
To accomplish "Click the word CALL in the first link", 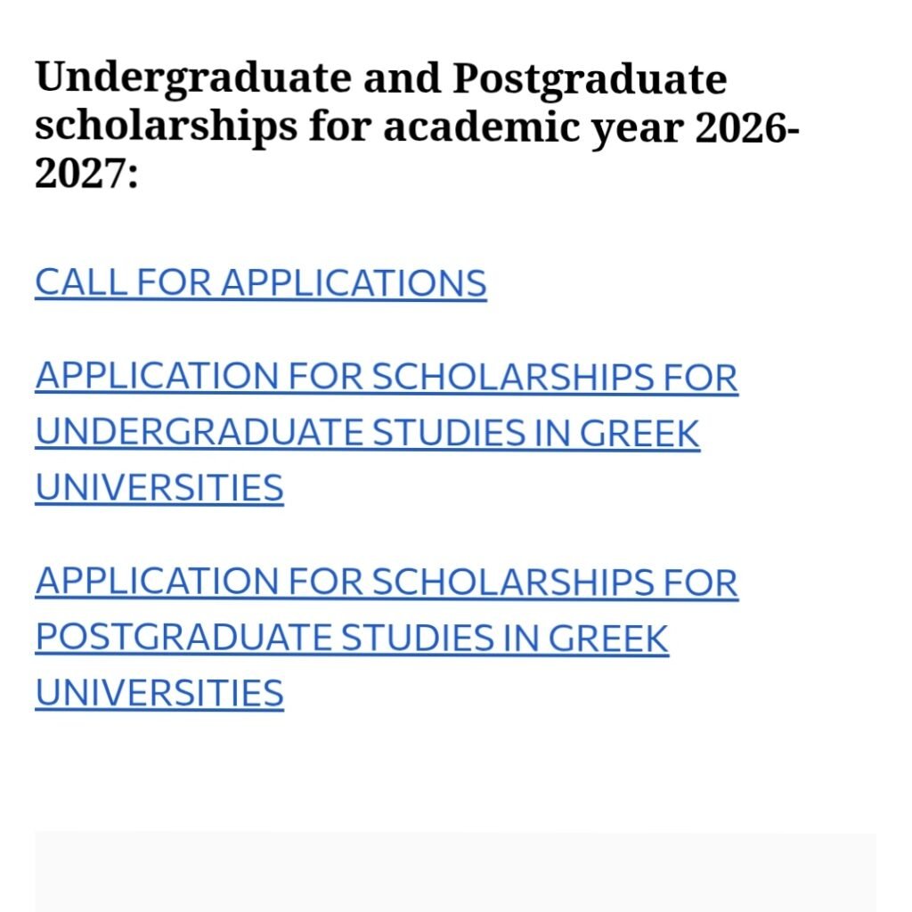I will tap(81, 283).
